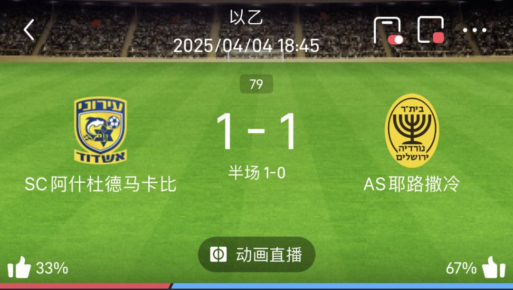Open SC 阿什杜德马卡比 team page
Image resolution: width=513 pixels, height=290 pixels.
[x=100, y=185]
